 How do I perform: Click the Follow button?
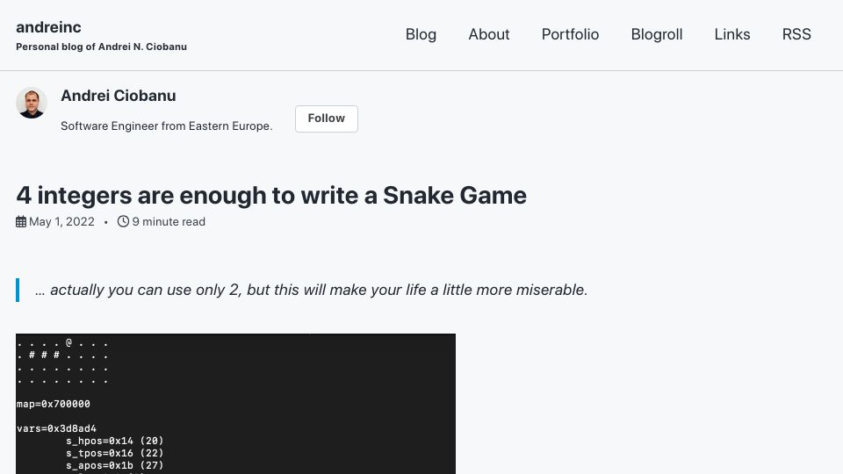tap(327, 118)
